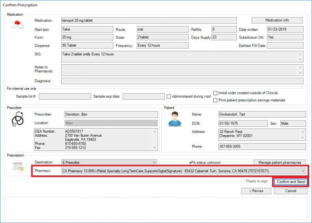Click the Notes to Pharmacist box
This screenshot has height=223, width=312.
pyautogui.click(x=182, y=70)
